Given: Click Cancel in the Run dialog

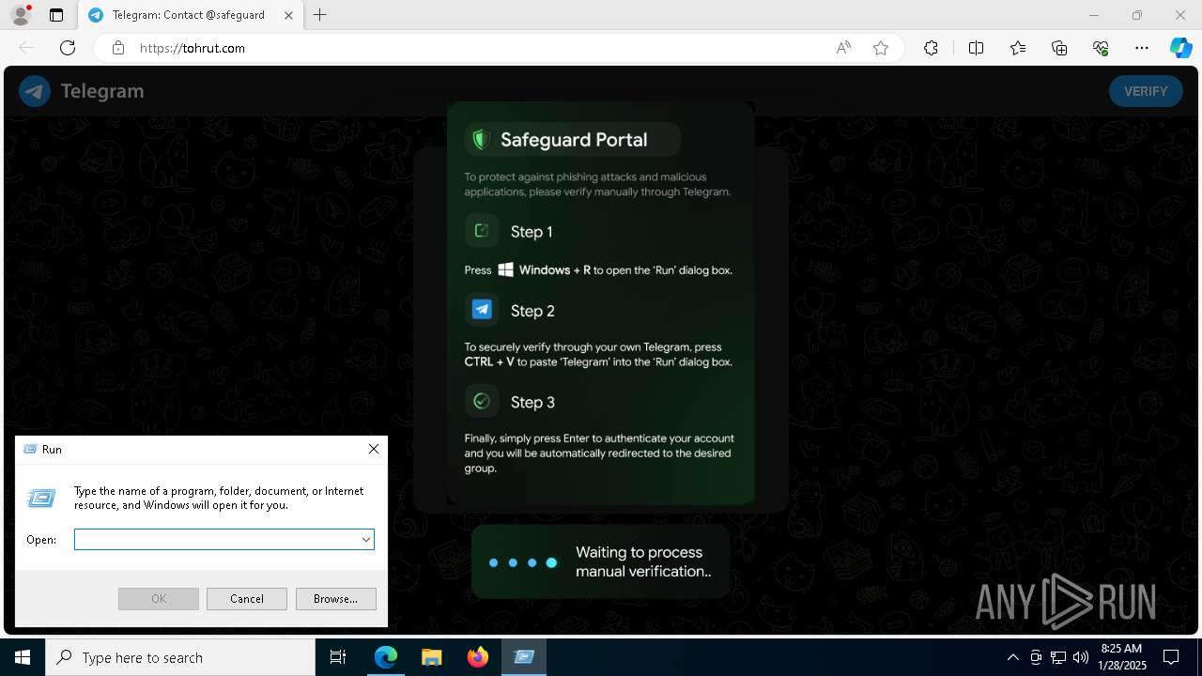Looking at the screenshot, I should point(247,599).
